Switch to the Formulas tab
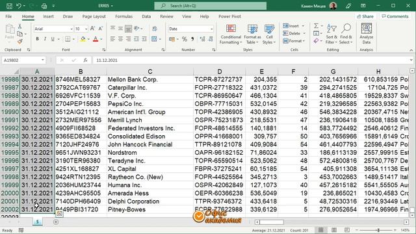This screenshot has height=234, width=416. point(124,16)
